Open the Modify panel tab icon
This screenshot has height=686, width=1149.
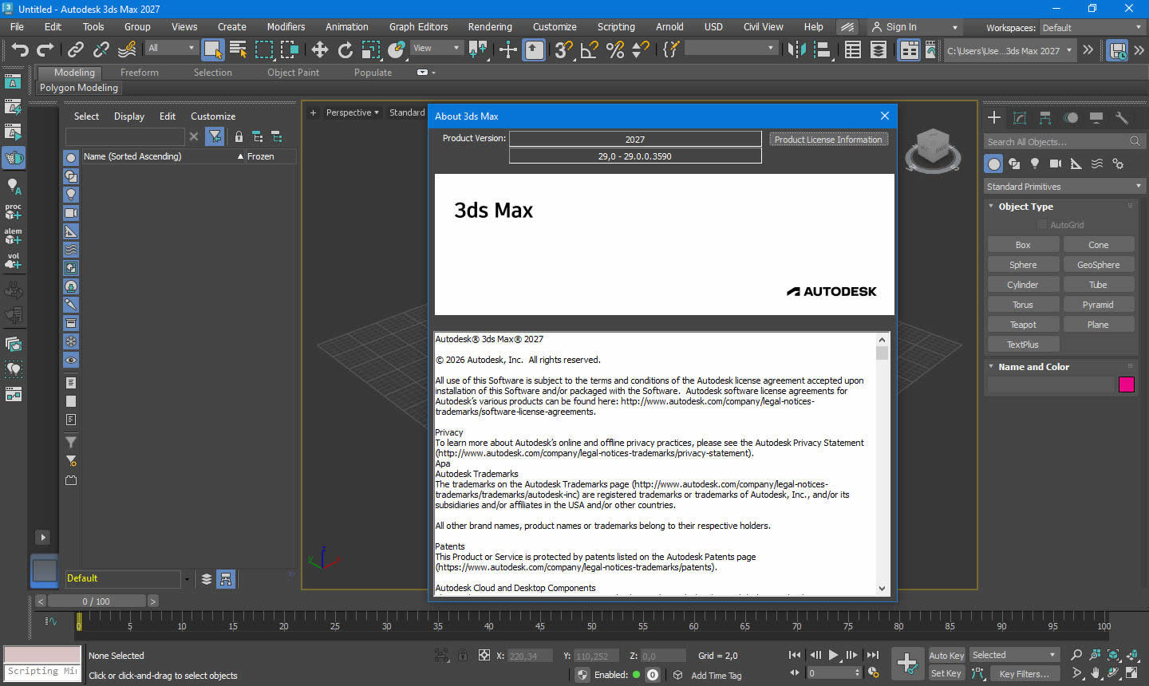click(1020, 118)
